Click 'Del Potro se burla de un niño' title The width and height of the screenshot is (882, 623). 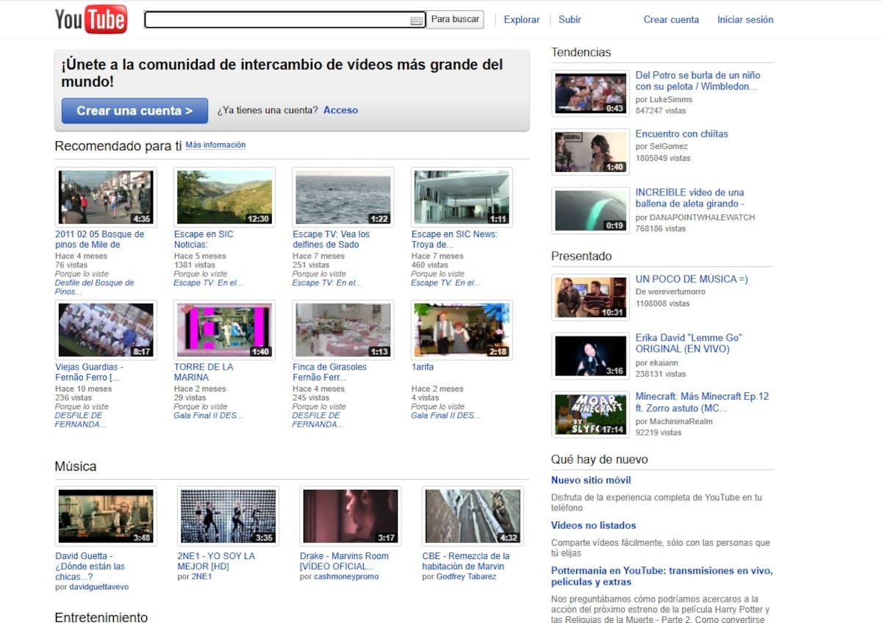(x=698, y=81)
